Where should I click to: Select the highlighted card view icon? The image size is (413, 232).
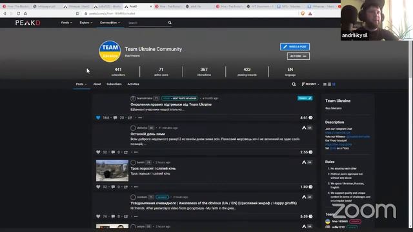334,84
